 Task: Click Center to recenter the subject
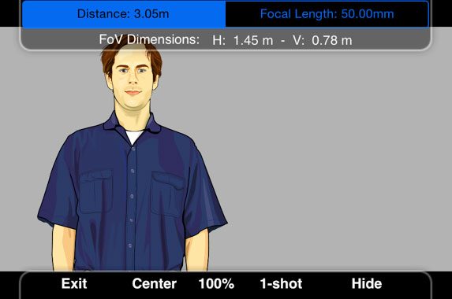(x=155, y=284)
